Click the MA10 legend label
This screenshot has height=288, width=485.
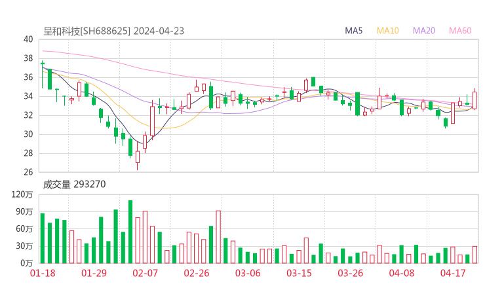387,31
